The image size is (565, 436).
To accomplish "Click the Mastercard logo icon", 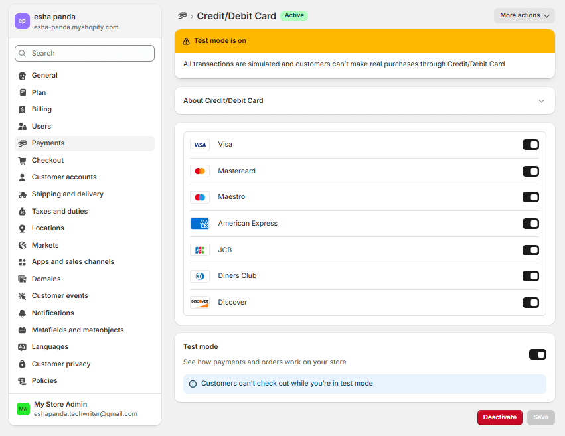I will click(200, 171).
